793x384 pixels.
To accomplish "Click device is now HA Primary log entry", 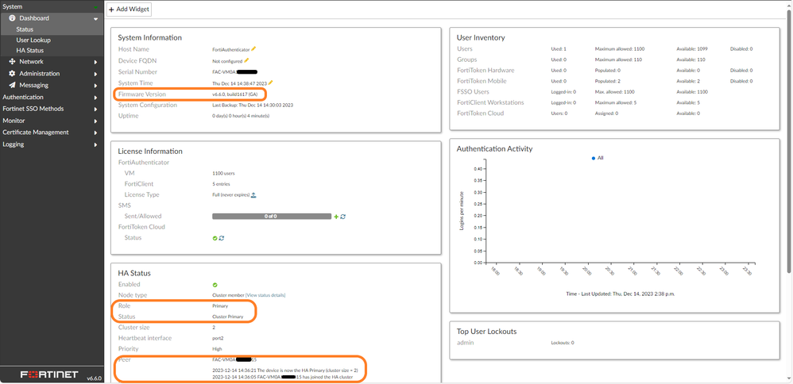I will click(285, 371).
